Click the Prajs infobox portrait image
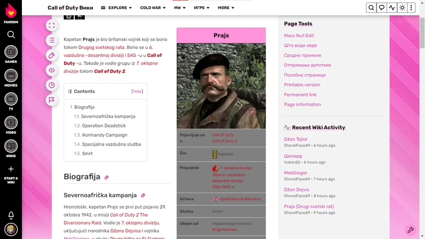The height and width of the screenshot is (239, 425). (221, 86)
